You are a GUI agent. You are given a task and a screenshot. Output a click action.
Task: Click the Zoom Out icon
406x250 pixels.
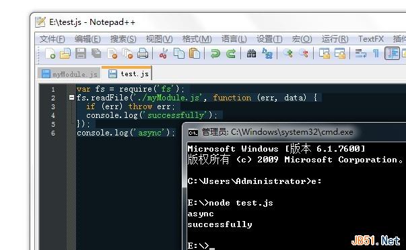[x=304, y=54]
